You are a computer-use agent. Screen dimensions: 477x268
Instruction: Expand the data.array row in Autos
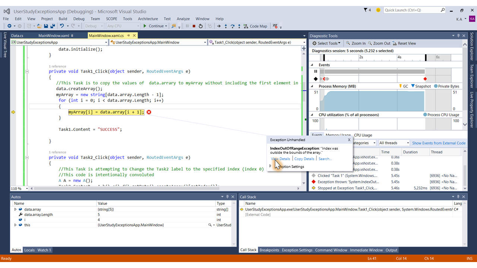15,209
